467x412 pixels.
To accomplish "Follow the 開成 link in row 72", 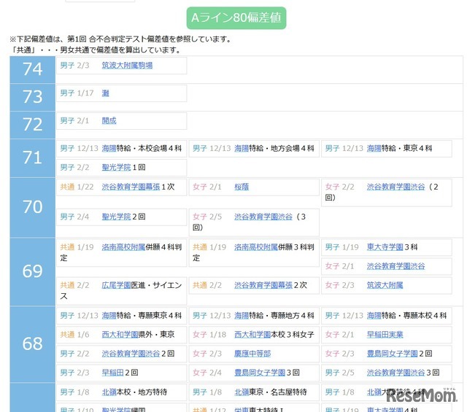I will coord(109,120).
